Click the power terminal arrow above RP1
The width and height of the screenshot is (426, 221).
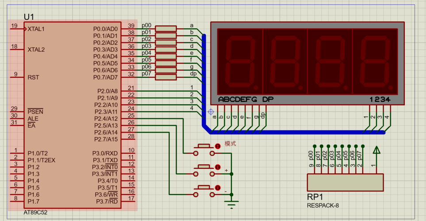pos(376,151)
